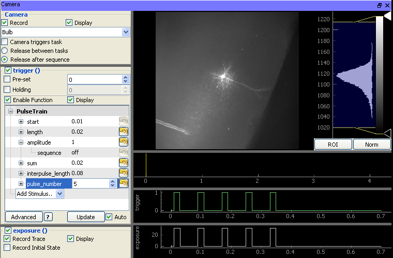Open the Add Stimulus dropdown
This screenshot has height=258, width=393.
[x=59, y=194]
